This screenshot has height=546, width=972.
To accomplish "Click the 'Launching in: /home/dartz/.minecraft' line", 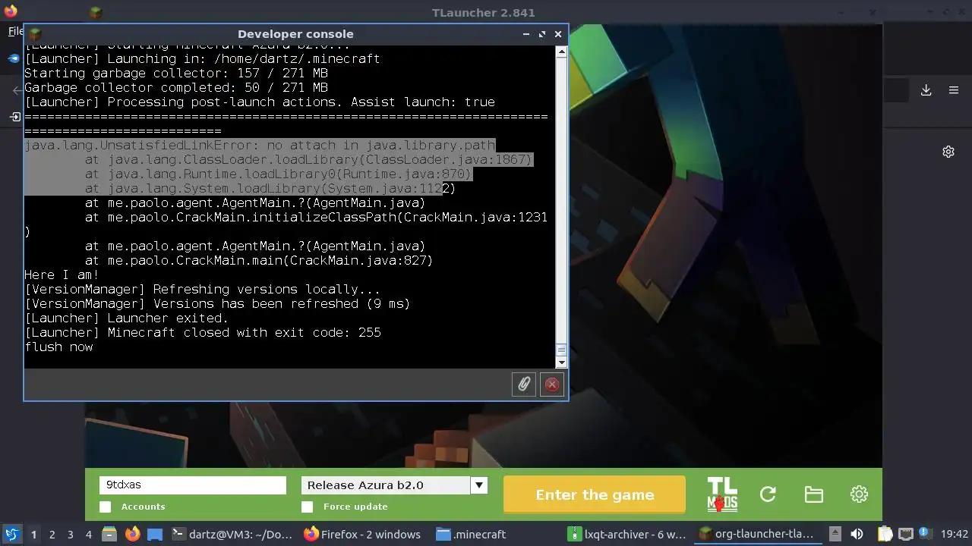I will pos(202,59).
